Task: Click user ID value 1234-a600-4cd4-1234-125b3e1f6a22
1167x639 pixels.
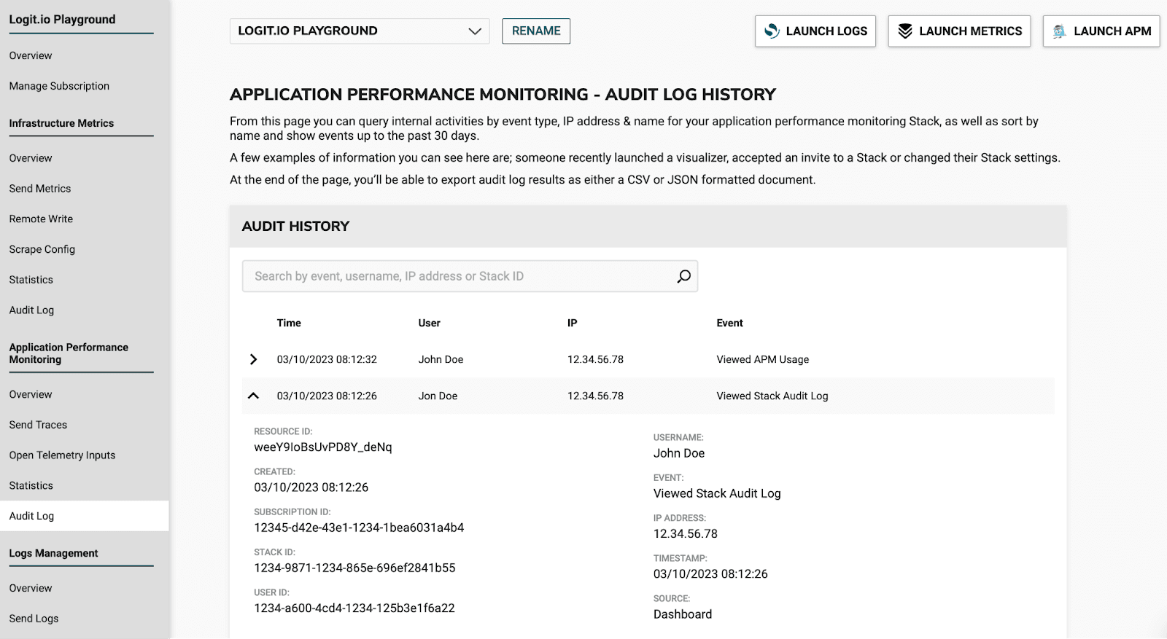Action: point(354,608)
